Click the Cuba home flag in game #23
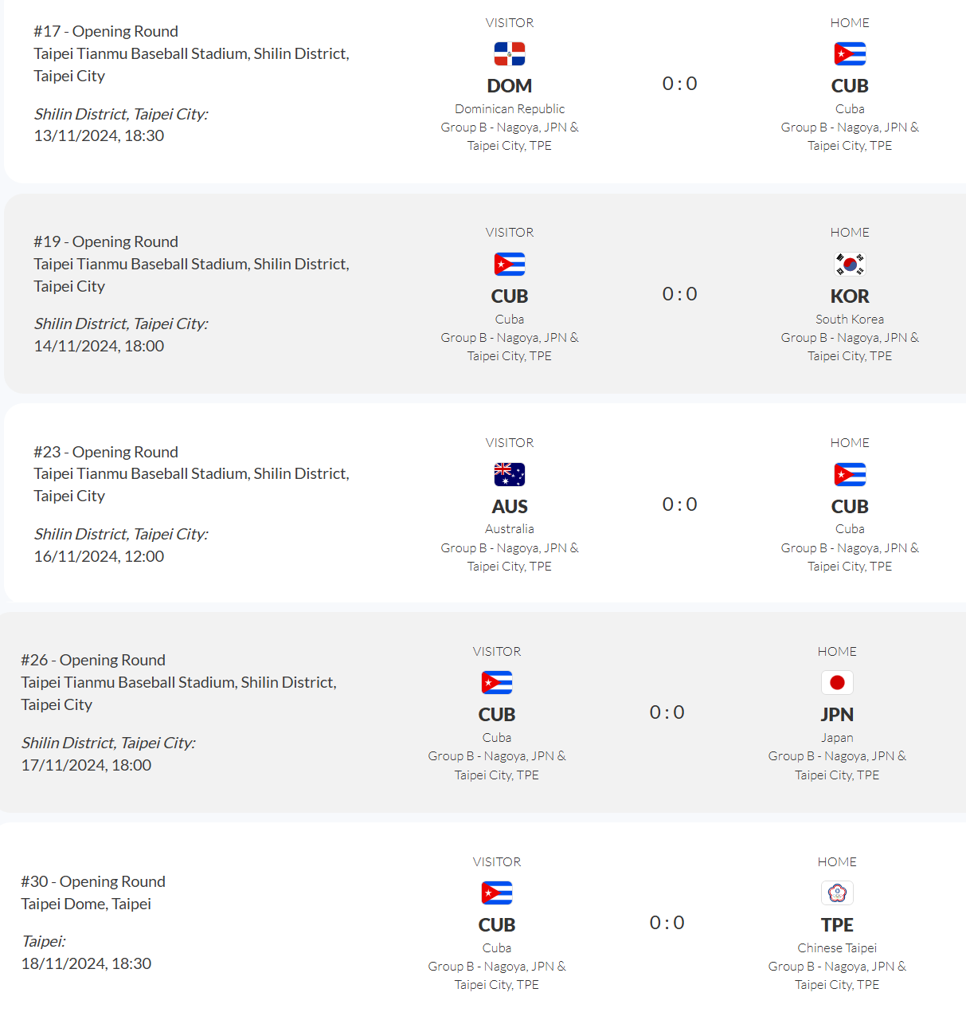The image size is (966, 1020). tap(850, 475)
